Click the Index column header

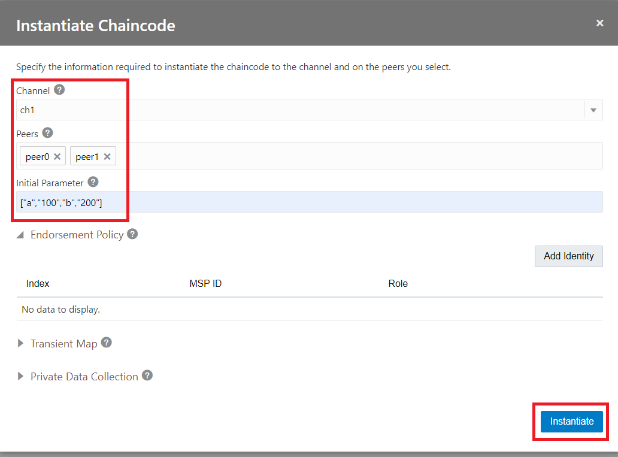pyautogui.click(x=38, y=283)
